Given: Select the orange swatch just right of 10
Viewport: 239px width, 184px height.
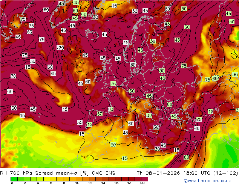Looking at the screenshot, I should click(x=79, y=179).
